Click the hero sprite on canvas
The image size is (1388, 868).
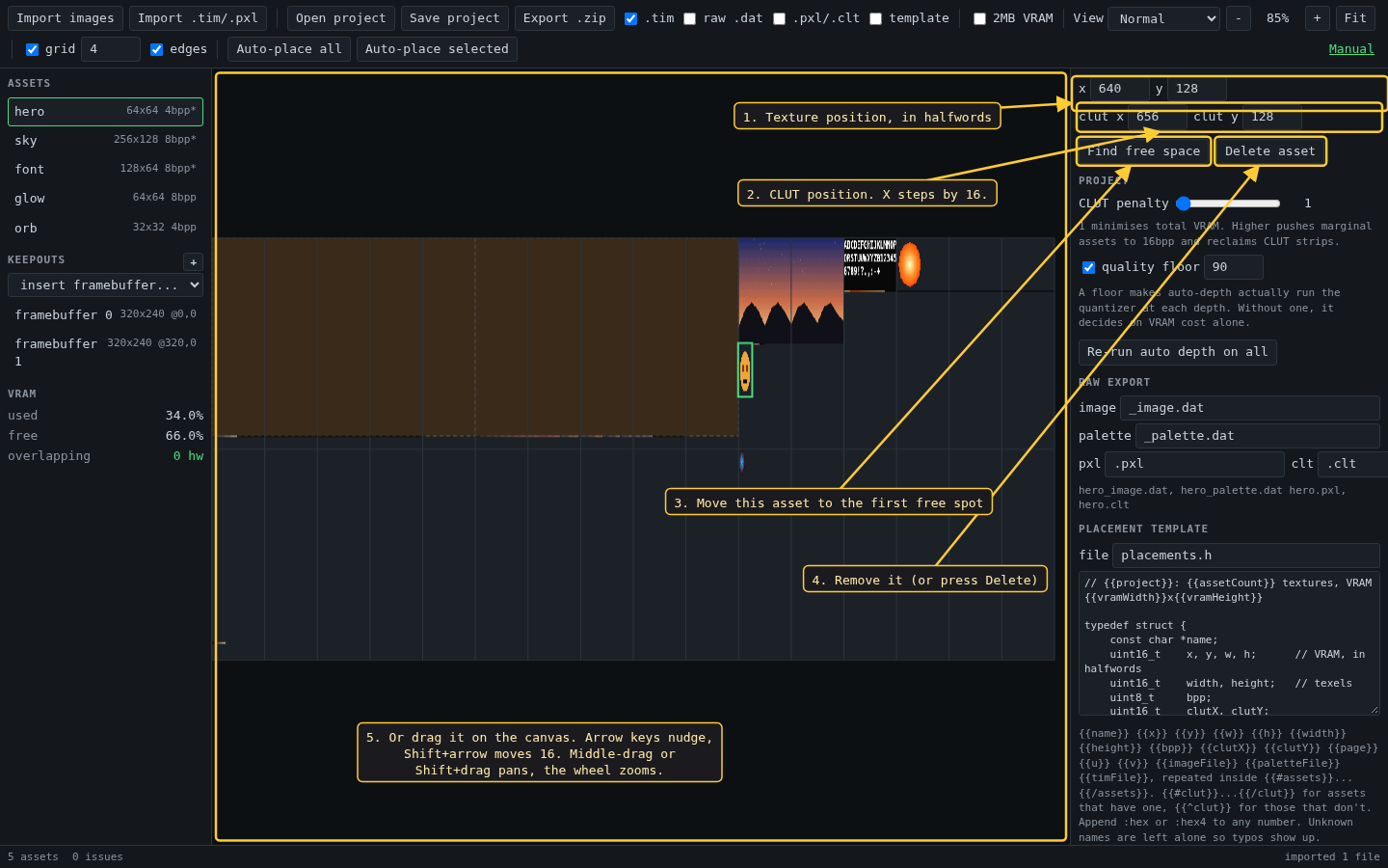coord(745,370)
